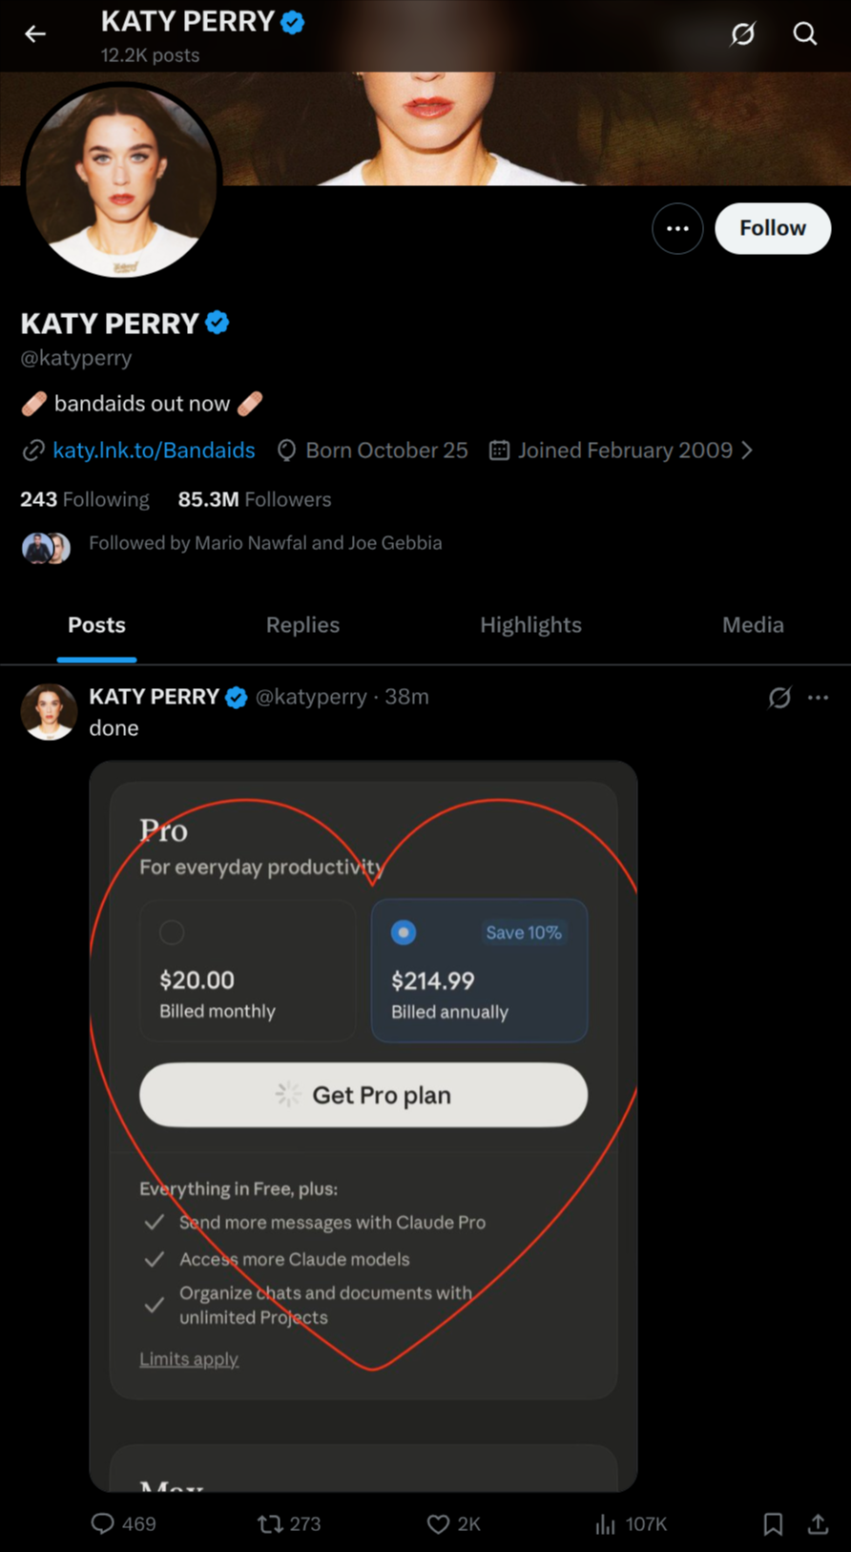This screenshot has width=851, height=1552.
Task: Open Katy Perry's large profile picture
Action: click(121, 181)
